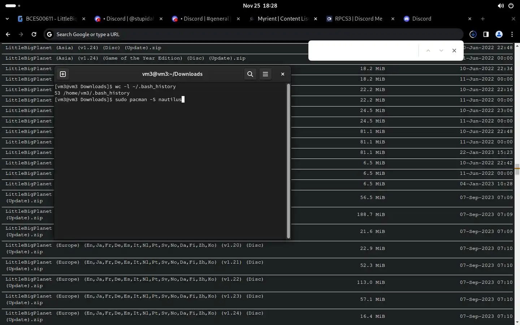
Task: Go back in browser history
Action: point(8,34)
